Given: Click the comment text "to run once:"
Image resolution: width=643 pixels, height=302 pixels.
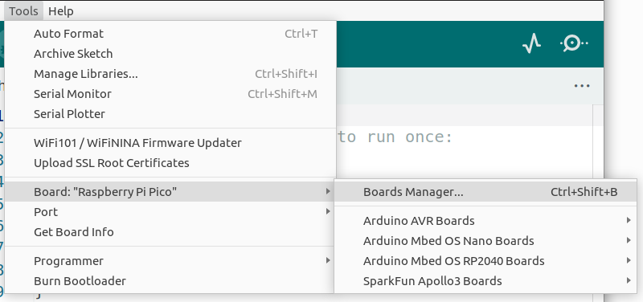Looking at the screenshot, I should point(395,137).
